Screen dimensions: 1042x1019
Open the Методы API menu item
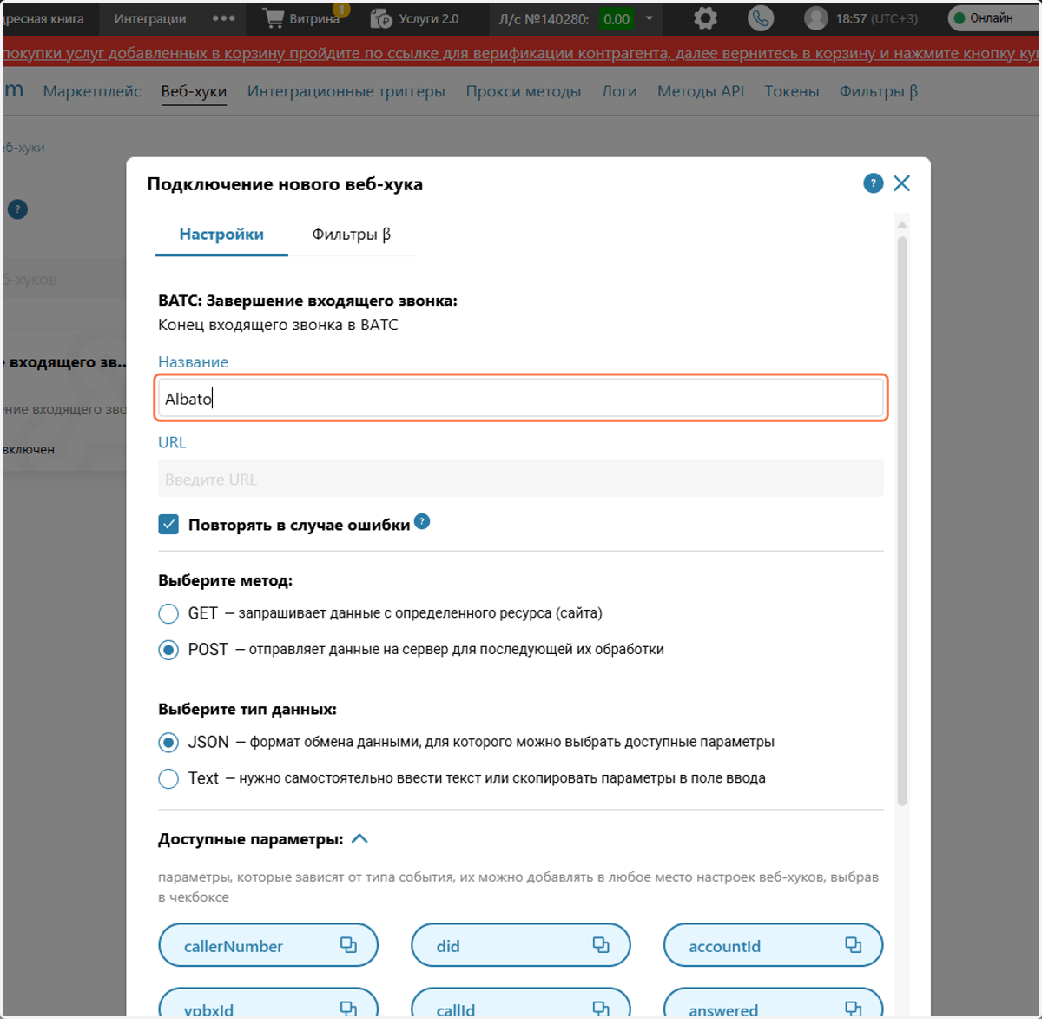(701, 91)
